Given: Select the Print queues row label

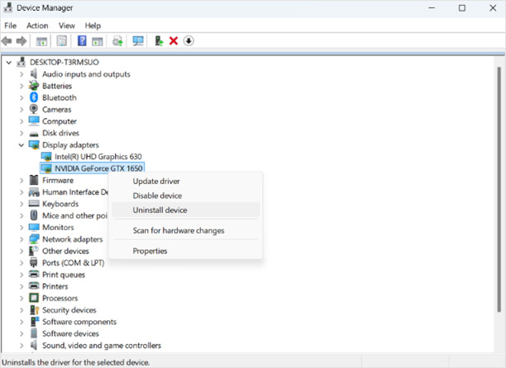Looking at the screenshot, I should (64, 275).
